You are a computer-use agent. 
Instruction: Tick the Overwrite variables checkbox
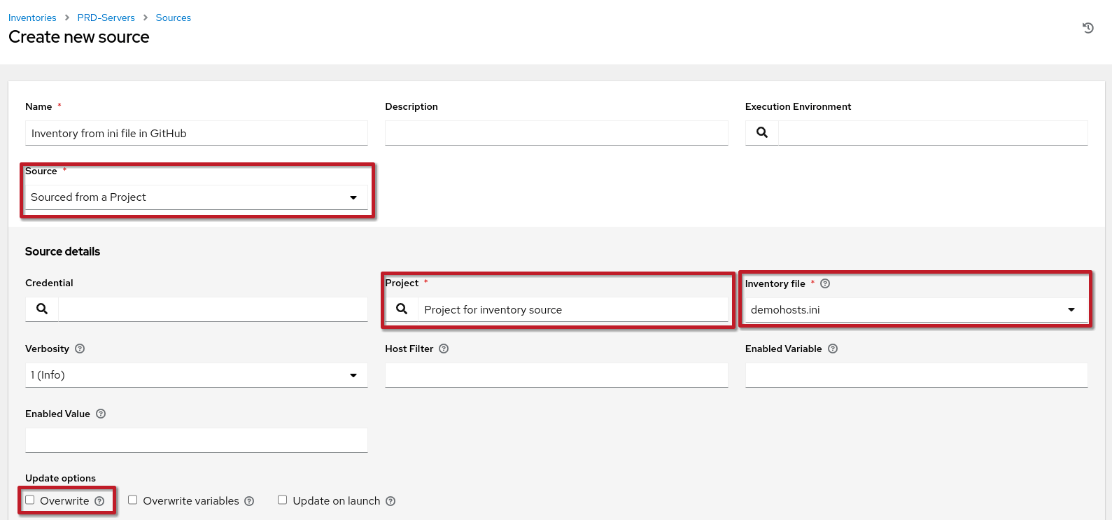133,500
